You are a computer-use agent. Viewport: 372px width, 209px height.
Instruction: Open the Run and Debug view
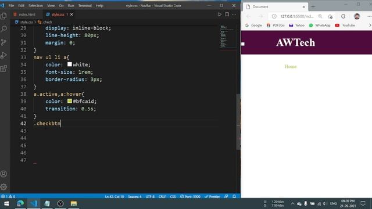point(4,55)
